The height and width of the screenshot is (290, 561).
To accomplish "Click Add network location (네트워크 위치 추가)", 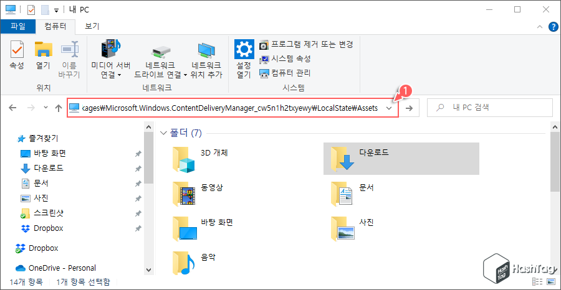I will coord(206,59).
